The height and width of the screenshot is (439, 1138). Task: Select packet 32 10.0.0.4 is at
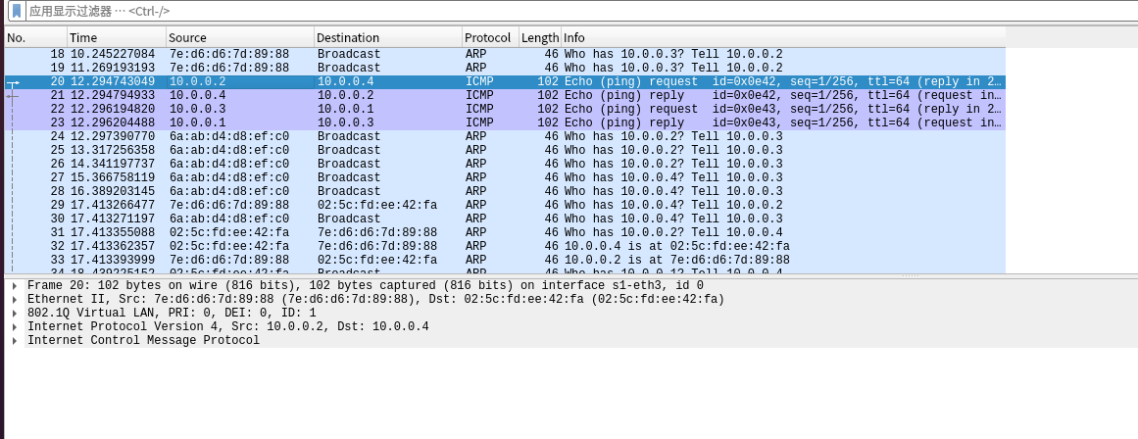[x=505, y=247]
